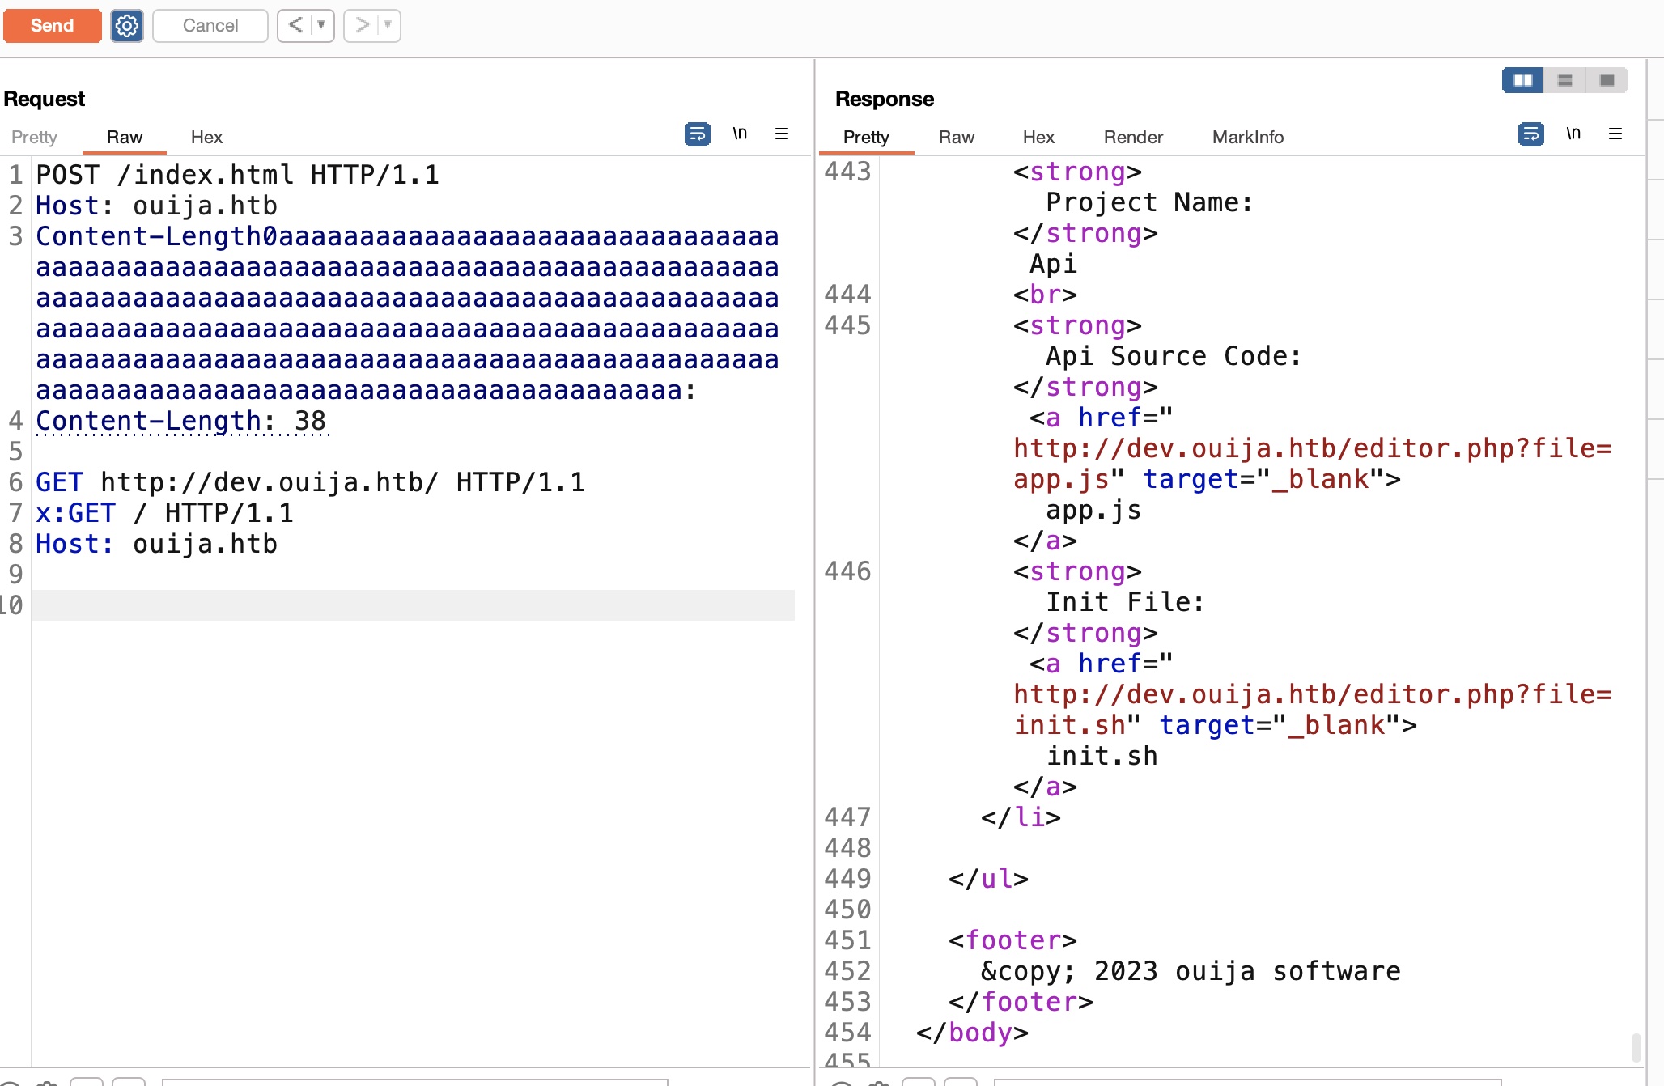The width and height of the screenshot is (1664, 1086).
Task: Go back to previous request in history
Action: (295, 25)
